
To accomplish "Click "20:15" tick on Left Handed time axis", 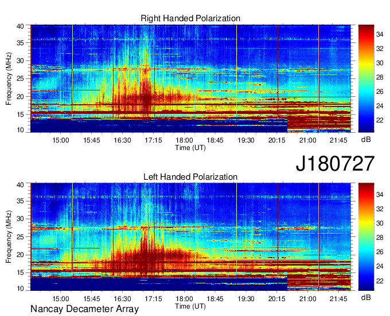I will point(277,299).
